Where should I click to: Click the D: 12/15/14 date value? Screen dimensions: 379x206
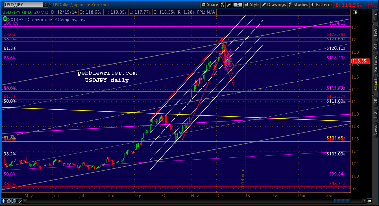pos(65,12)
